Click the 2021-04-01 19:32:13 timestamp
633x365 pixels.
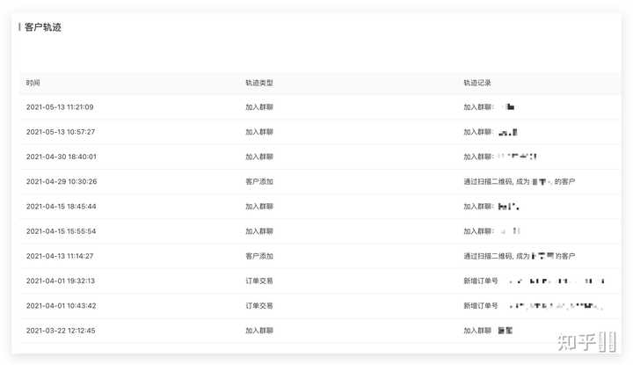coord(60,281)
